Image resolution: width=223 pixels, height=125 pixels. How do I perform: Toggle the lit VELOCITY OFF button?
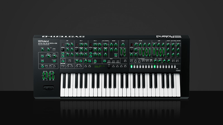pos(42,66)
